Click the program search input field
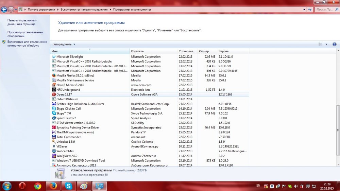The height and width of the screenshot is (191, 340). pyautogui.click(x=326, y=10)
